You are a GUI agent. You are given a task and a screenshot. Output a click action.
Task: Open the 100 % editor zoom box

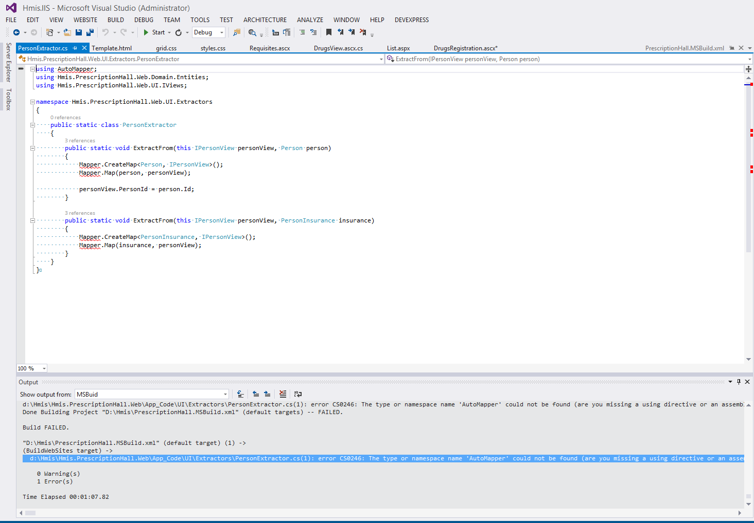pyautogui.click(x=31, y=368)
